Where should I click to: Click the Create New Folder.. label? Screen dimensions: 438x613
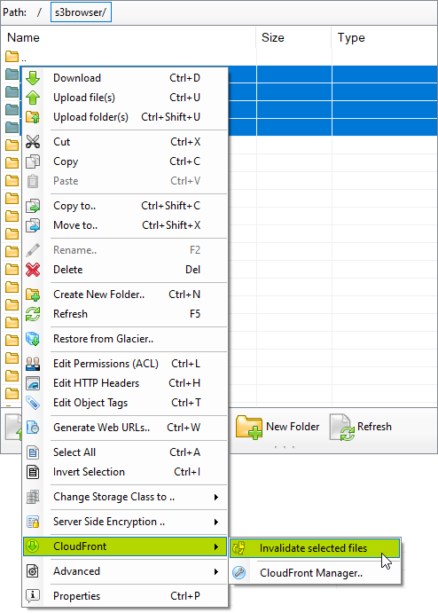click(x=98, y=295)
